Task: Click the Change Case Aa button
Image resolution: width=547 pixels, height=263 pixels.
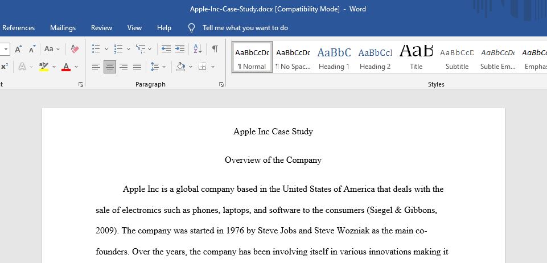Action: (49, 49)
